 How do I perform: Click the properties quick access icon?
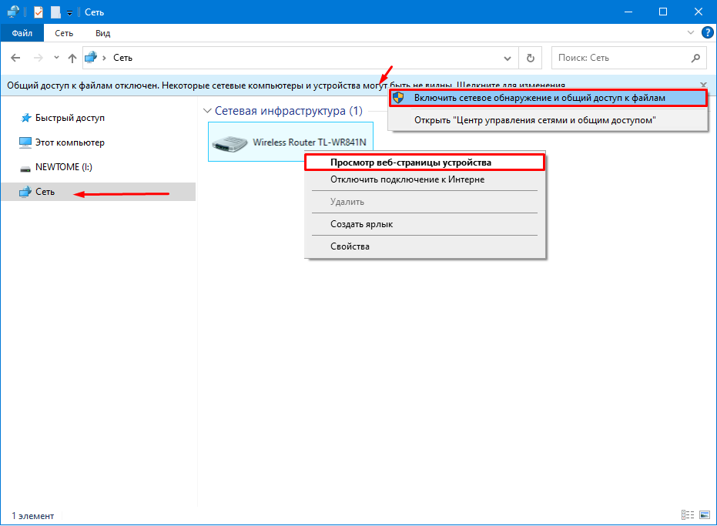click(39, 12)
